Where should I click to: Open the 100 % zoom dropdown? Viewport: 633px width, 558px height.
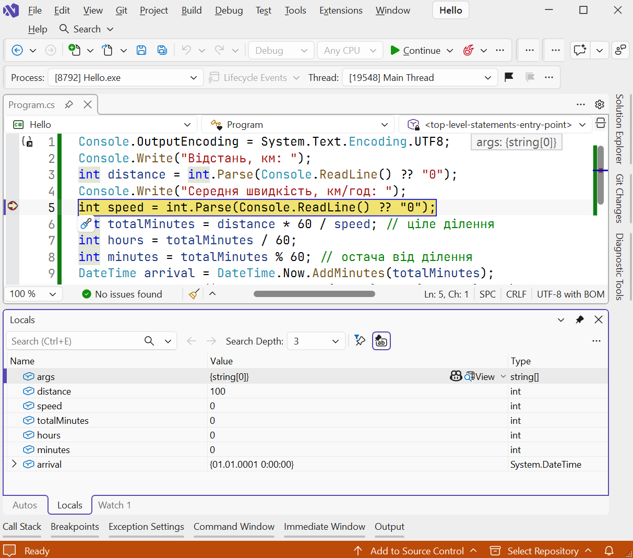[x=33, y=294]
